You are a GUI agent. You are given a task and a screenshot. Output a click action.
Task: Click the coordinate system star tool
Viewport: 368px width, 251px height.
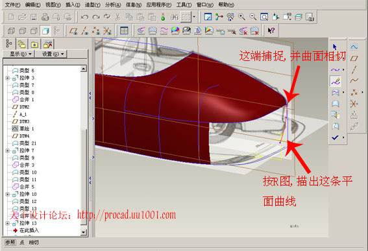pyautogui.click(x=354, y=104)
